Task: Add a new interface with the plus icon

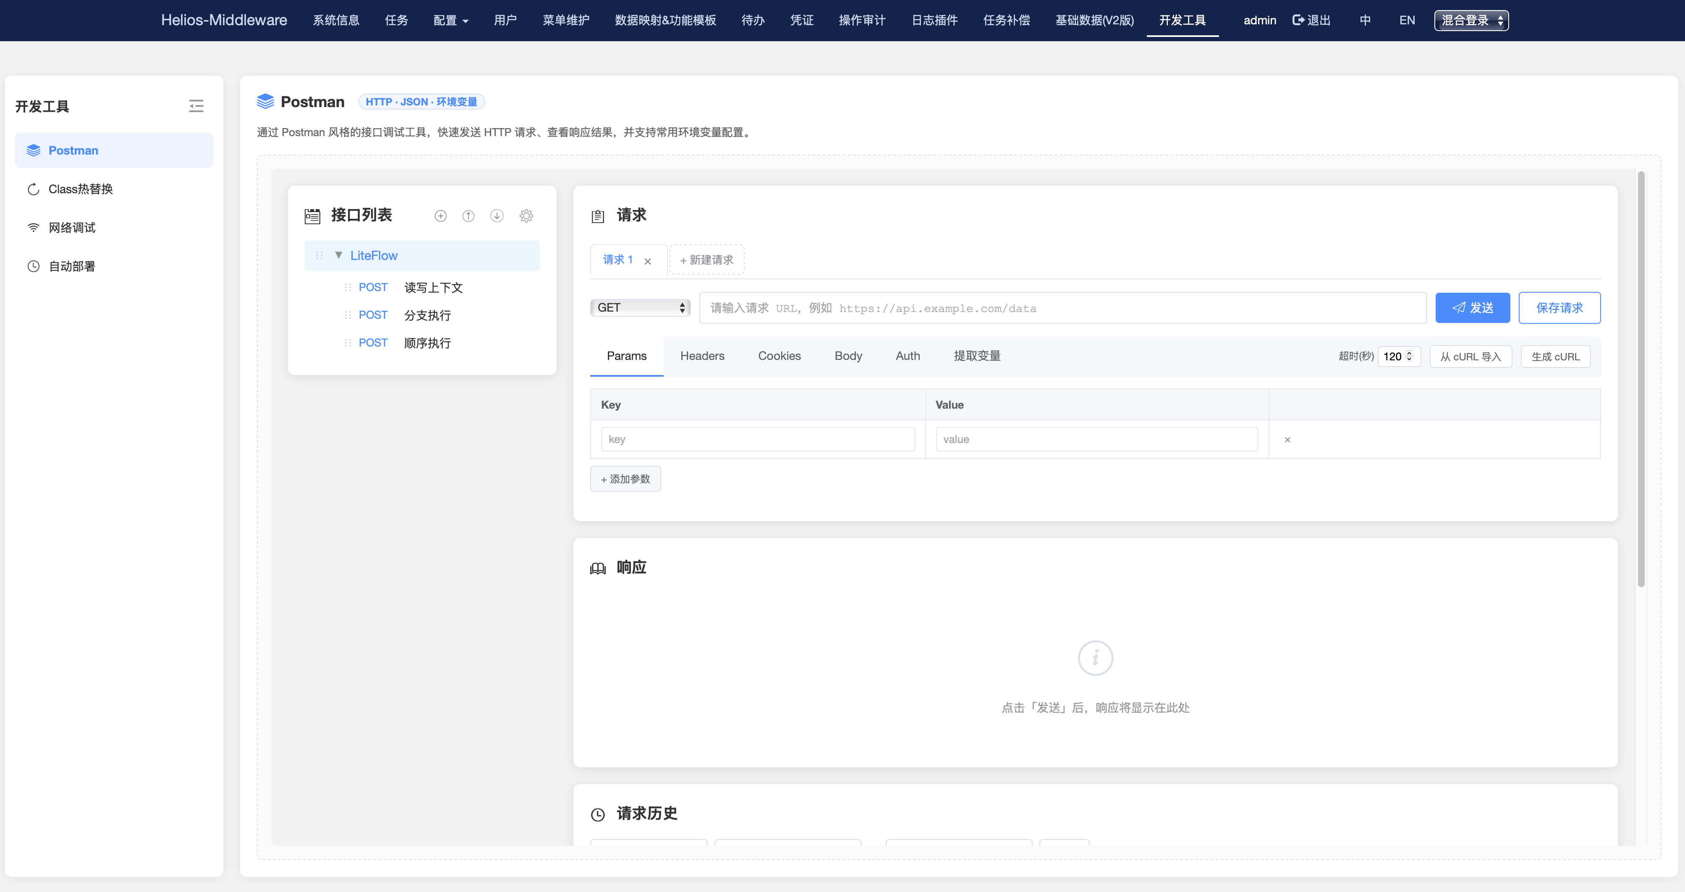Action: (x=440, y=215)
